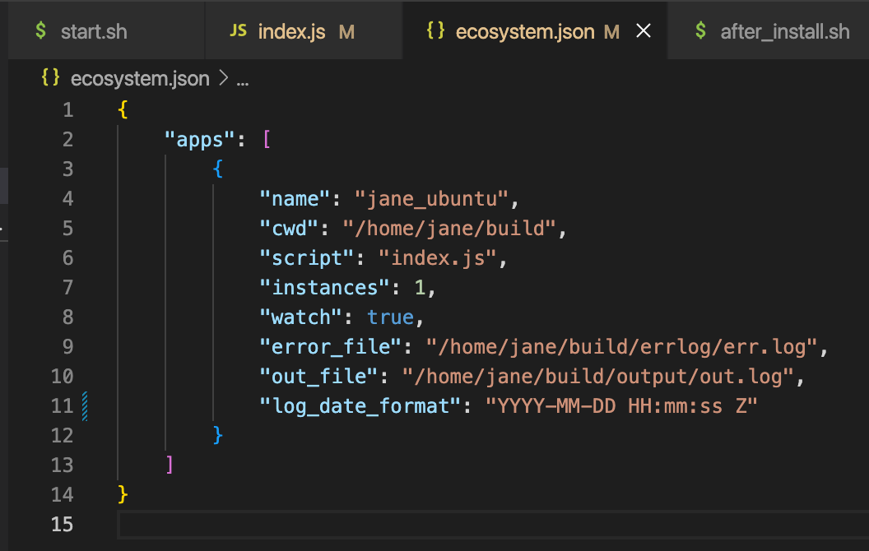Click the M modified badge on ecosystem.json tab
Screen dimensions: 869x551
[611, 32]
